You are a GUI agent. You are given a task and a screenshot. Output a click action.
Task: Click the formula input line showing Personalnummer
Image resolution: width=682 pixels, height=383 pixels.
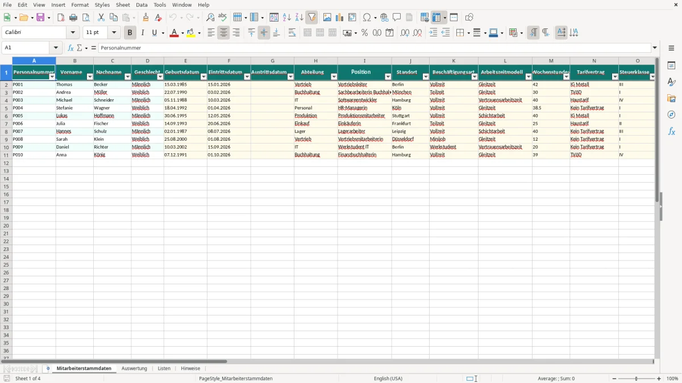pos(374,48)
